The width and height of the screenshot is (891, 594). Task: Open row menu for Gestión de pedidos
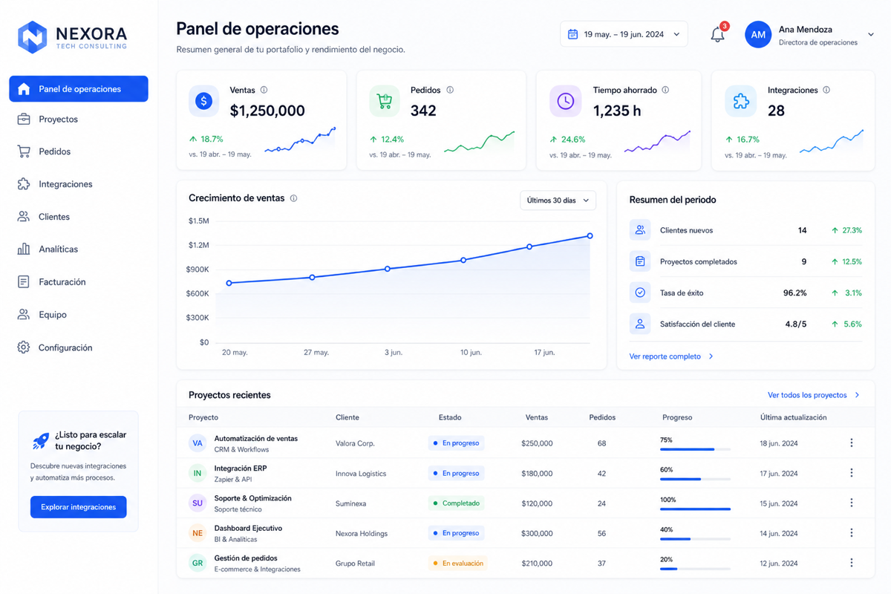[851, 563]
